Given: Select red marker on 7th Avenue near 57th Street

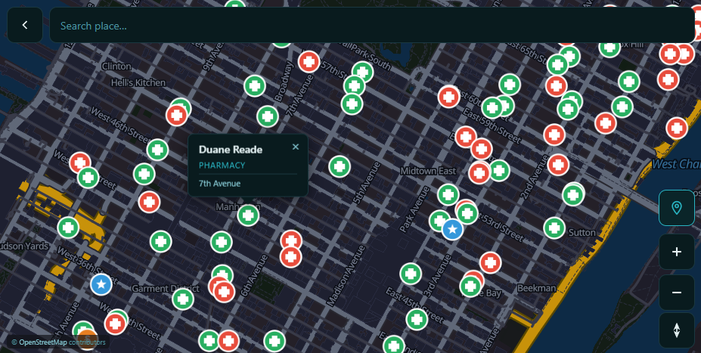Looking at the screenshot, I should coord(309,62).
